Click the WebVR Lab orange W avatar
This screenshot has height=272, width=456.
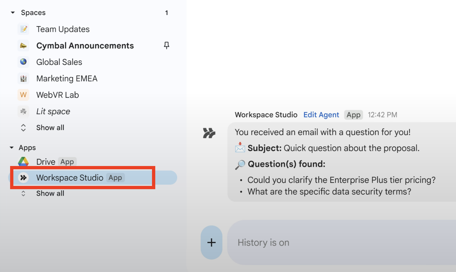click(x=23, y=95)
